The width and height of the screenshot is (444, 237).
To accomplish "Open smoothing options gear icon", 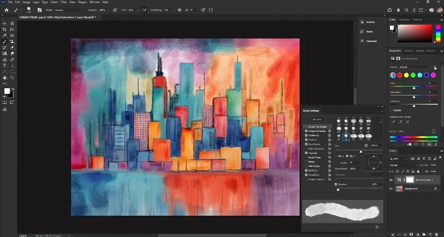I will 180,10.
